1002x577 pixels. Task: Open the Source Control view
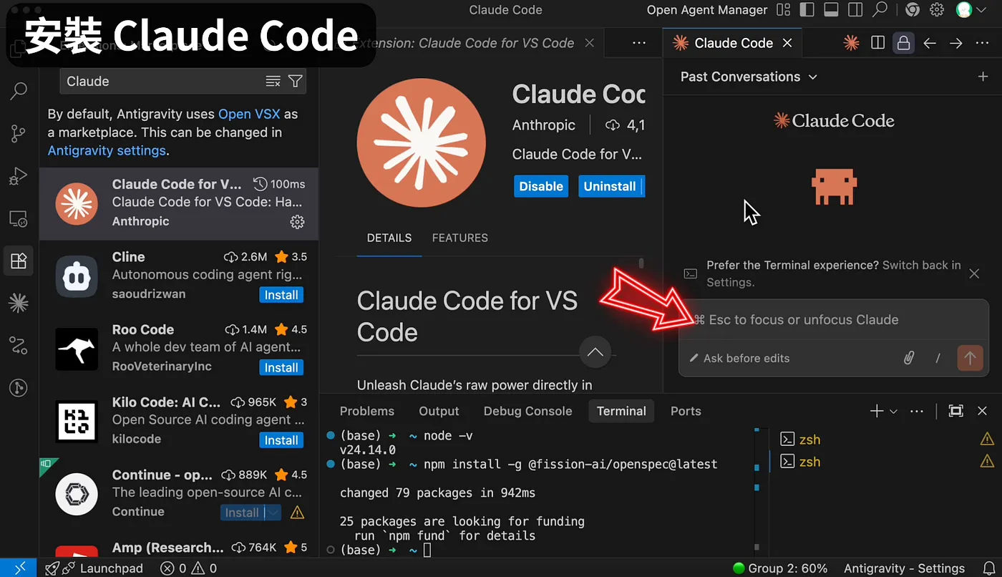(x=19, y=133)
